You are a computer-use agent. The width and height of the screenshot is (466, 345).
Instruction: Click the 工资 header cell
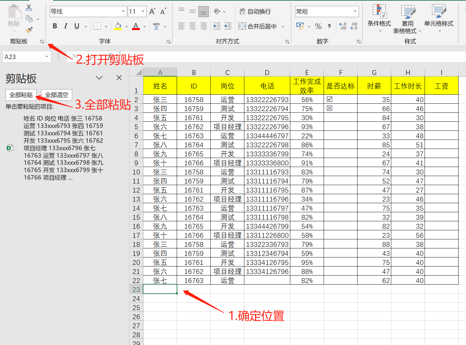coord(441,86)
